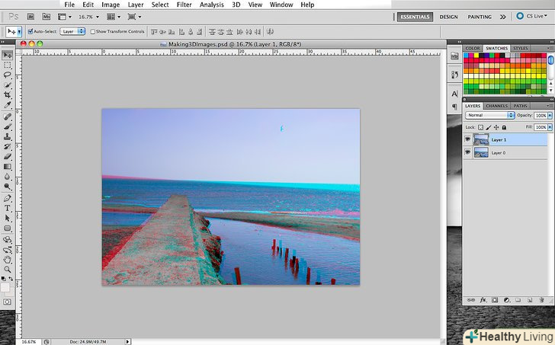Select the Zoom tool in toolbox
555x345 pixels.
(x=8, y=270)
